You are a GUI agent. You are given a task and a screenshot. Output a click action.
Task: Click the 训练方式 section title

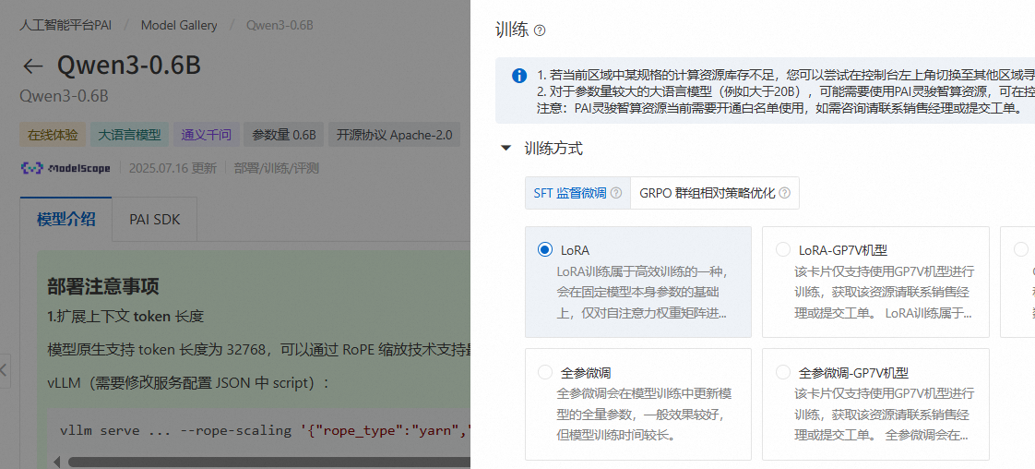pyautogui.click(x=553, y=148)
